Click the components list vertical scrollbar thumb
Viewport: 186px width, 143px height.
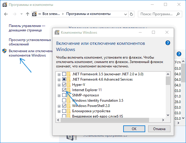[168, 81]
